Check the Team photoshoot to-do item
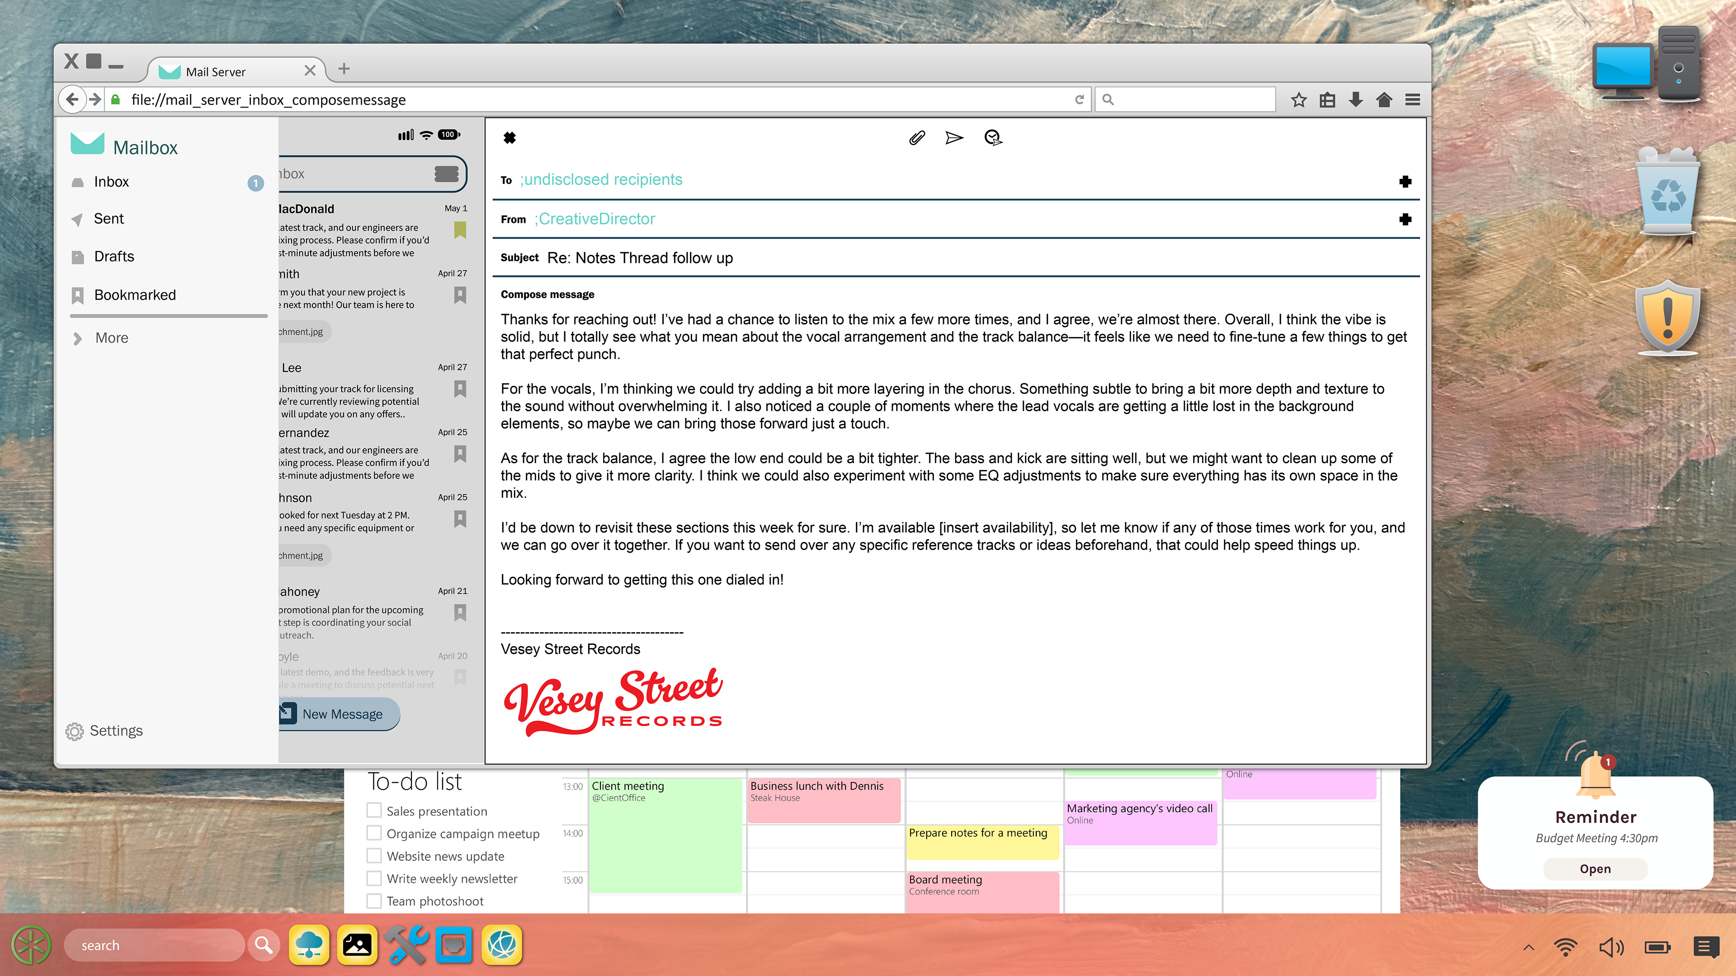Screen dimensions: 1736x976 pos(374,901)
